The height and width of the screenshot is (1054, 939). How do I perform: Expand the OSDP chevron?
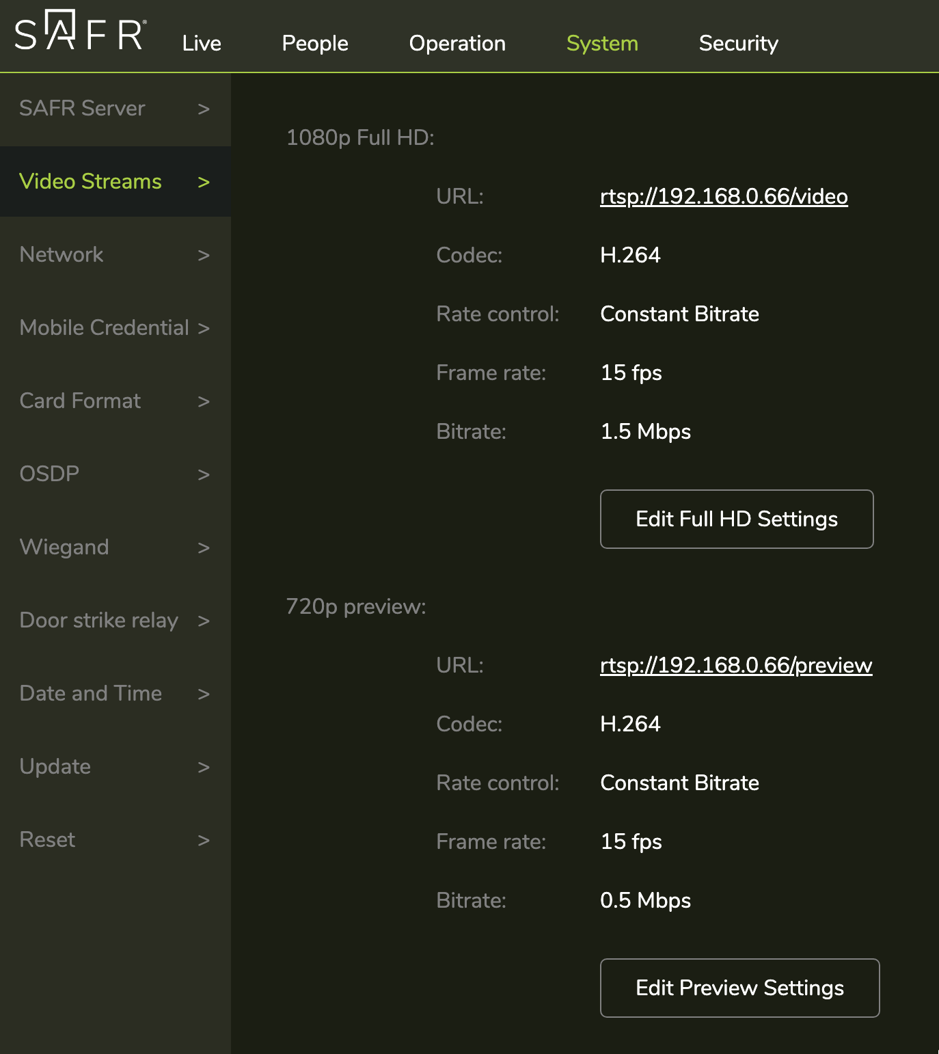[203, 474]
